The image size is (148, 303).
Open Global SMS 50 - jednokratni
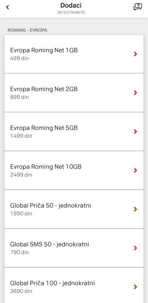click(74, 248)
